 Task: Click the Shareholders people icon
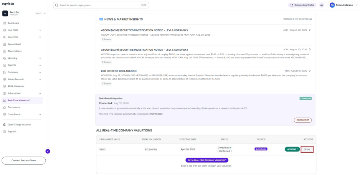click(x=5, y=51)
